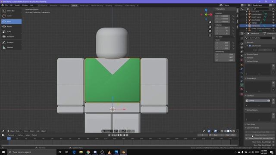Screen dimensions: 276x155
Task: Open the Window menu
Action: click(25, 6)
